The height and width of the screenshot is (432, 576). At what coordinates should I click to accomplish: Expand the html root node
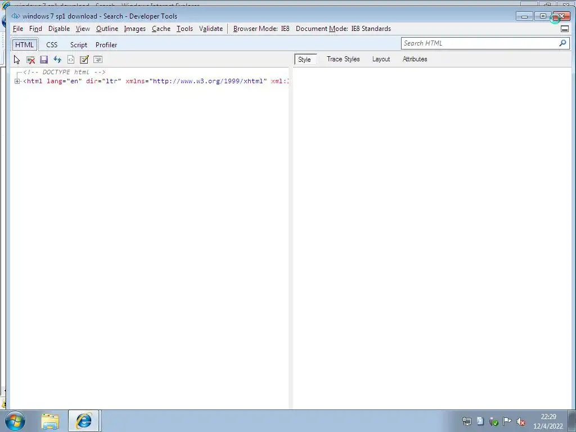pyautogui.click(x=17, y=81)
